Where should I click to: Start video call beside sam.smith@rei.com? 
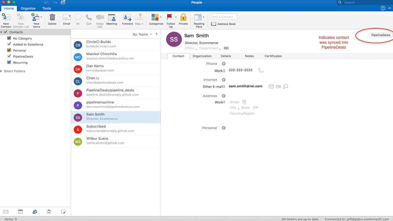tap(278, 86)
